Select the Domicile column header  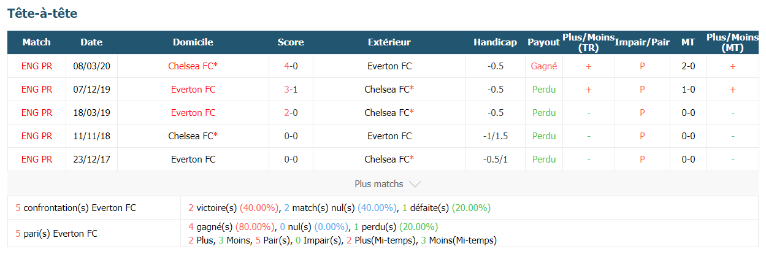(193, 42)
